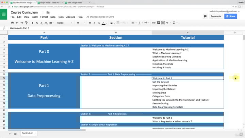Increase decimal places
Viewport: 245px width, 138px height.
46,23
